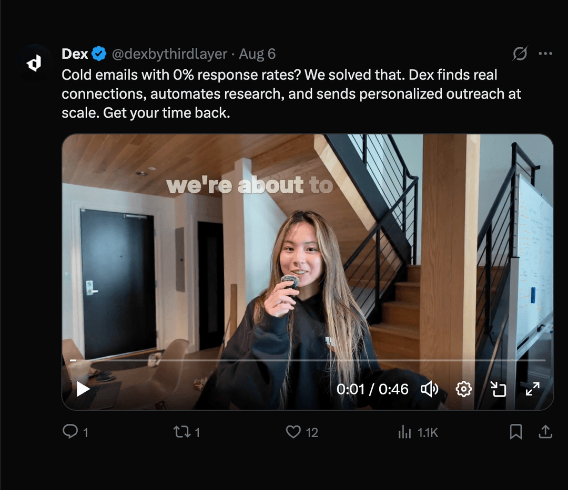Screen dimensions: 568x490
Task: Toggle picture-in-picture mode
Action: point(498,389)
